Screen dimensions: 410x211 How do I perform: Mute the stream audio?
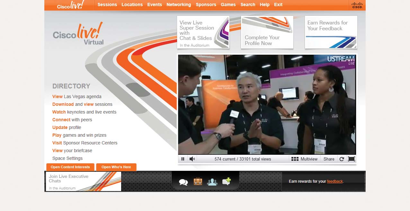[192, 159]
